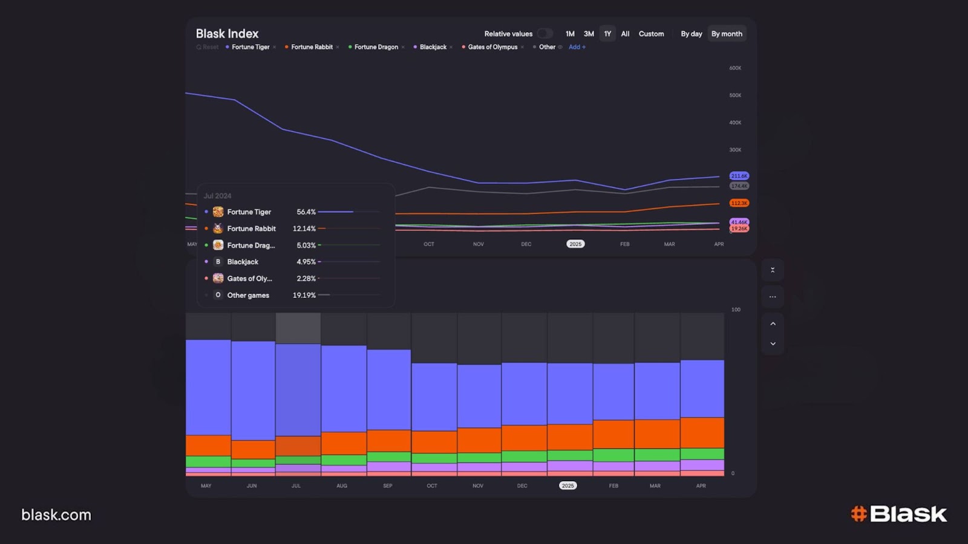Click the Reset filter button

click(x=208, y=47)
